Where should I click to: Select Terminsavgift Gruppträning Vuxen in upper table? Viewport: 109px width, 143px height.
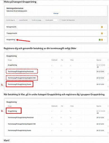tap(20, 84)
